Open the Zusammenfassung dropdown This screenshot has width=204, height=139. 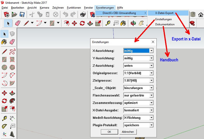(x=151, y=103)
